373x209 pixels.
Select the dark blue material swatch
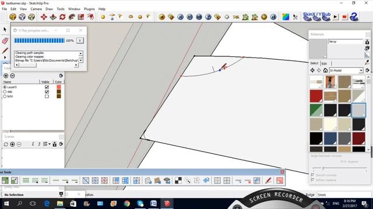330,138
